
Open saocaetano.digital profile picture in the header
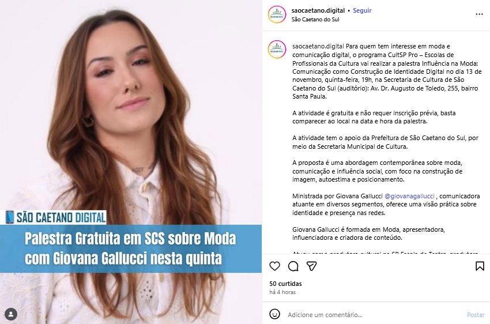coord(277,14)
